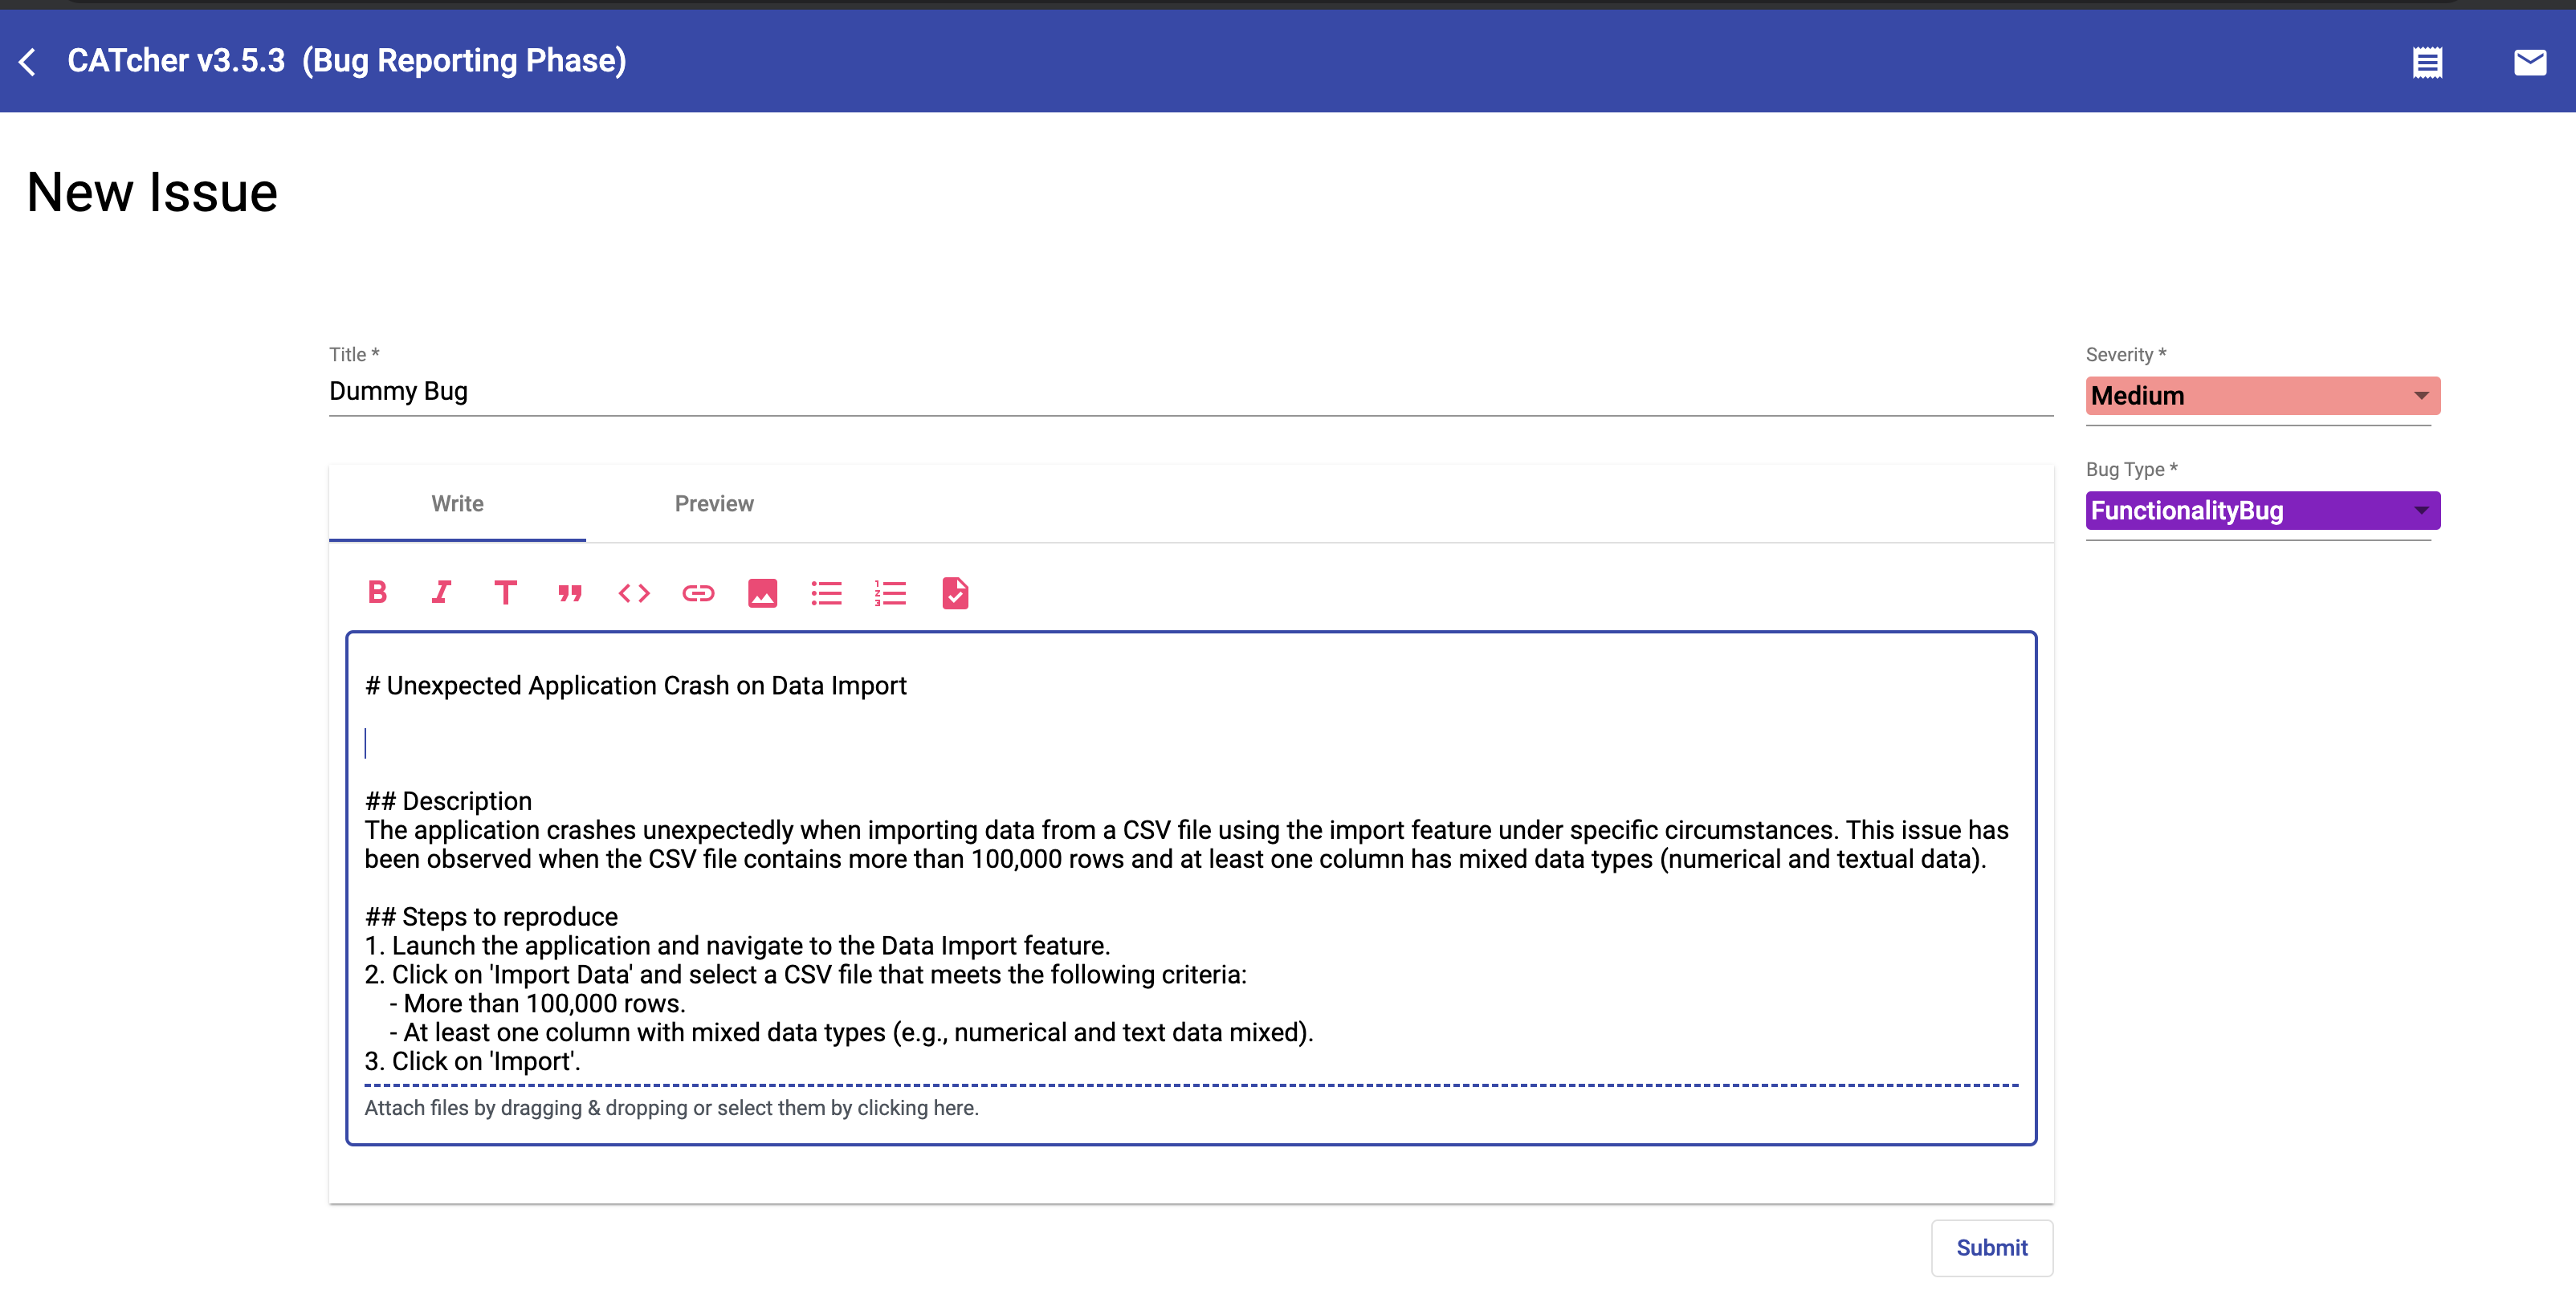Click the attach files by clicking here text
2576x1315 pixels.
click(x=671, y=1108)
